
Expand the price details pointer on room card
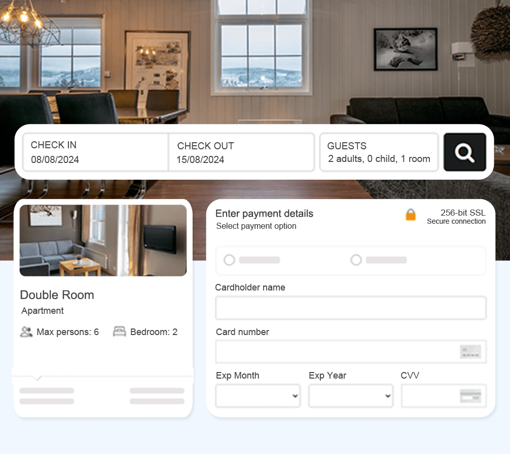(38, 378)
